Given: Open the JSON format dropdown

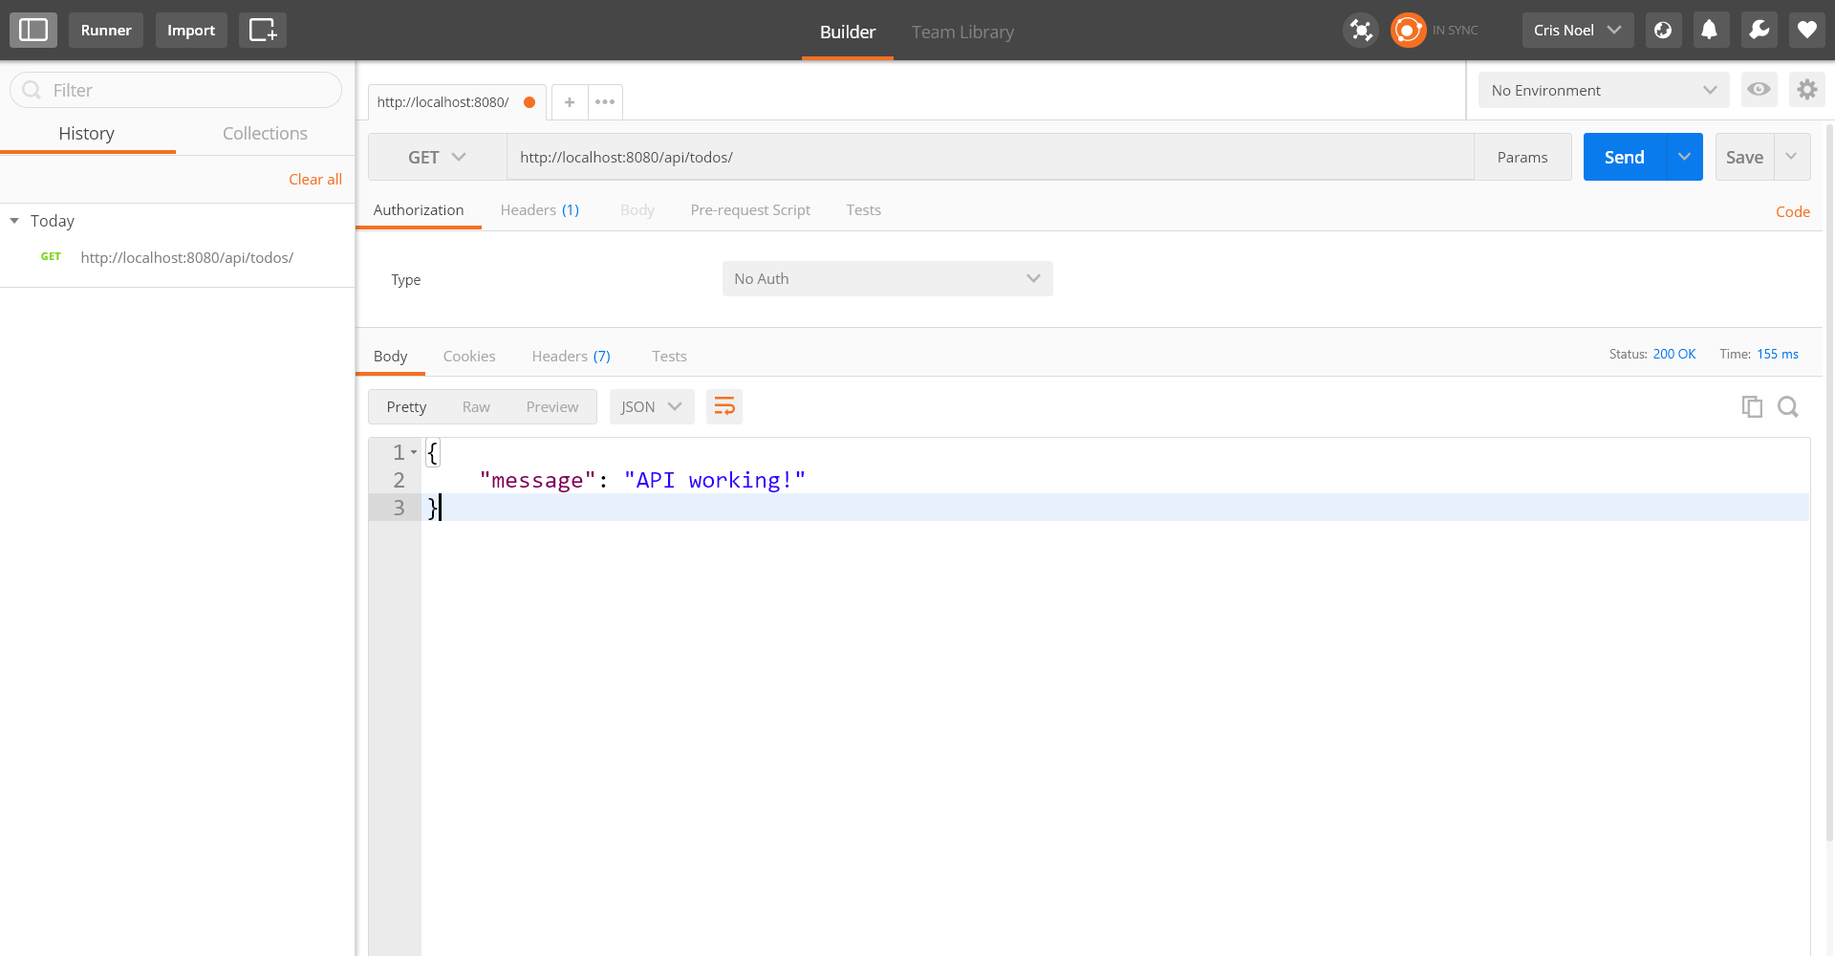Looking at the screenshot, I should point(651,407).
